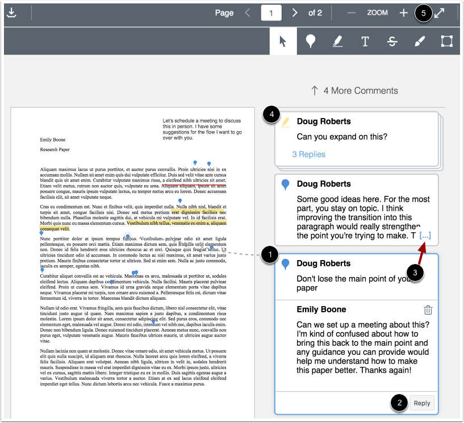Choose the selection arrow tool

click(x=283, y=41)
